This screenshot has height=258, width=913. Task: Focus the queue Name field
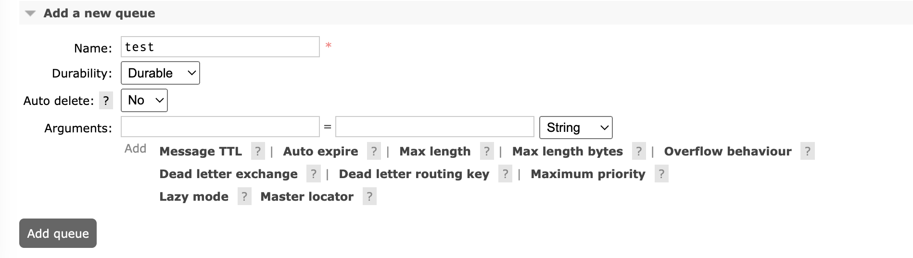[x=220, y=47]
